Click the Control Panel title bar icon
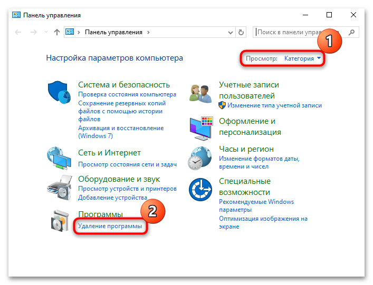Image resolution: width=373 pixels, height=285 pixels. point(16,15)
